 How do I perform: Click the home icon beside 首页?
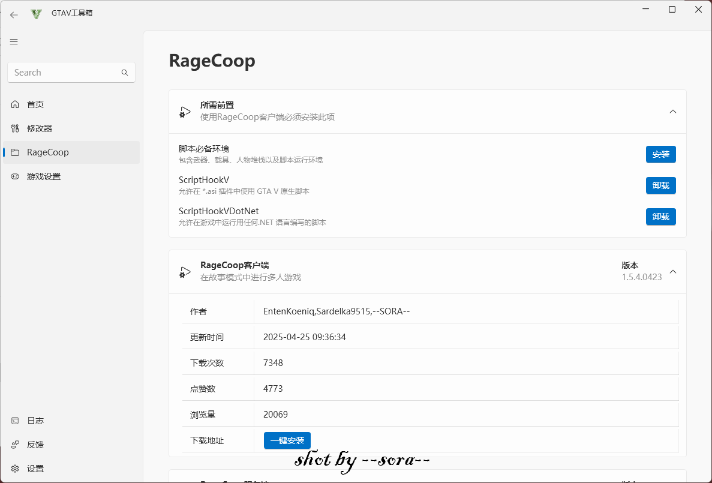15,104
